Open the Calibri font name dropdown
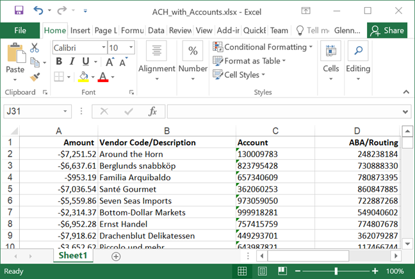The image size is (415, 279). click(x=104, y=47)
